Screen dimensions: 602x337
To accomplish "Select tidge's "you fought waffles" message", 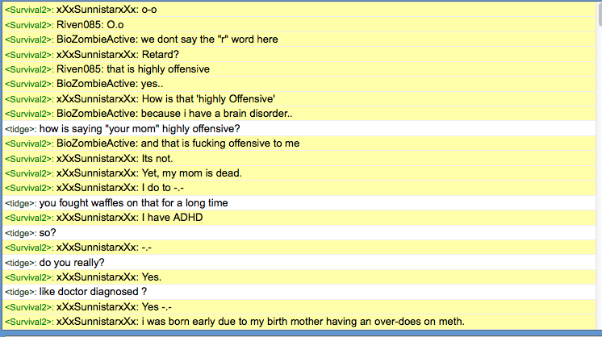I will click(133, 202).
